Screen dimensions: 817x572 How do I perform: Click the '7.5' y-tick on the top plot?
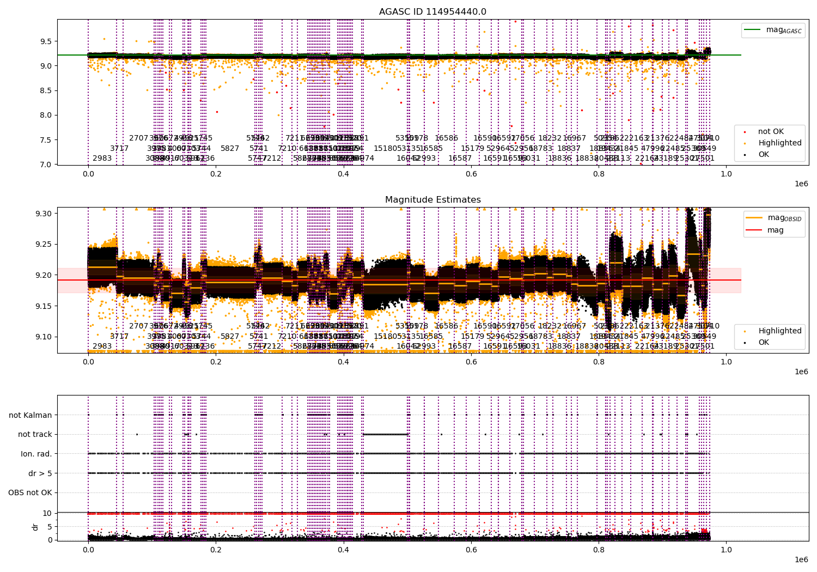tap(46, 140)
